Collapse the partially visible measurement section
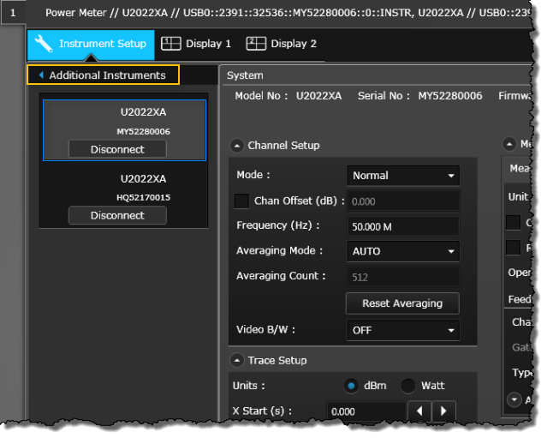Image resolution: width=547 pixels, height=438 pixels. point(509,144)
